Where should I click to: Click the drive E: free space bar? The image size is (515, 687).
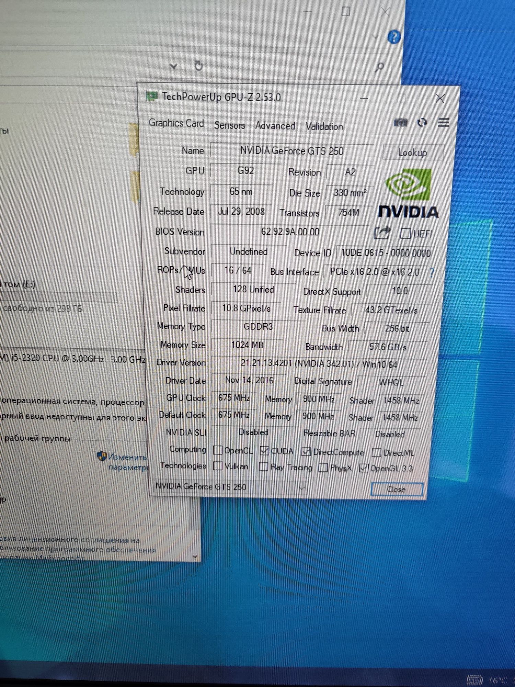point(58,297)
